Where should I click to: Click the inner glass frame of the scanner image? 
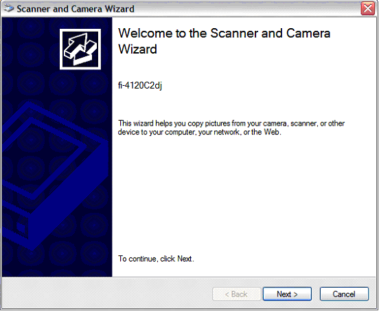point(43,159)
